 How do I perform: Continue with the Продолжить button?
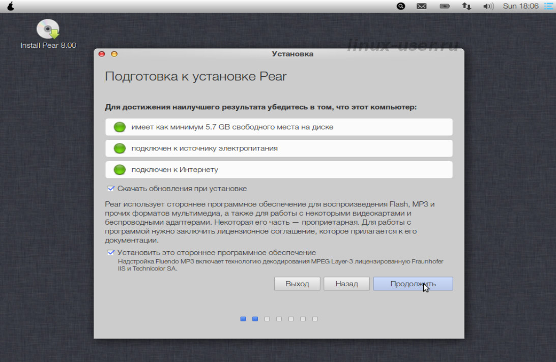point(413,284)
